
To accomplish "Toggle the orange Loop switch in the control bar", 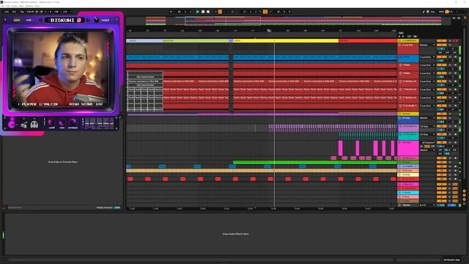I will 265,12.
